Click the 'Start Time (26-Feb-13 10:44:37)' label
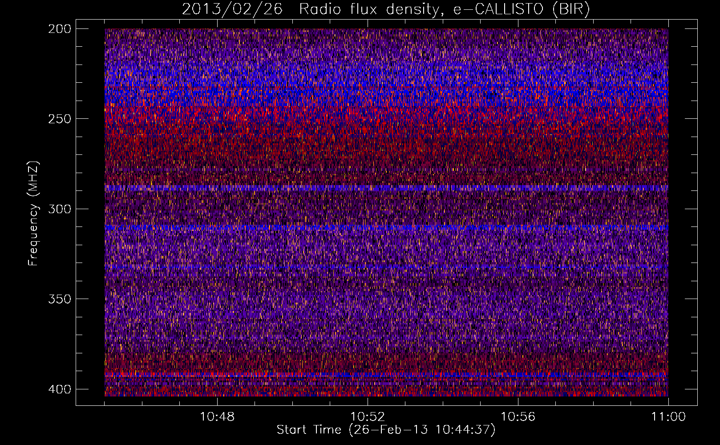 386,430
